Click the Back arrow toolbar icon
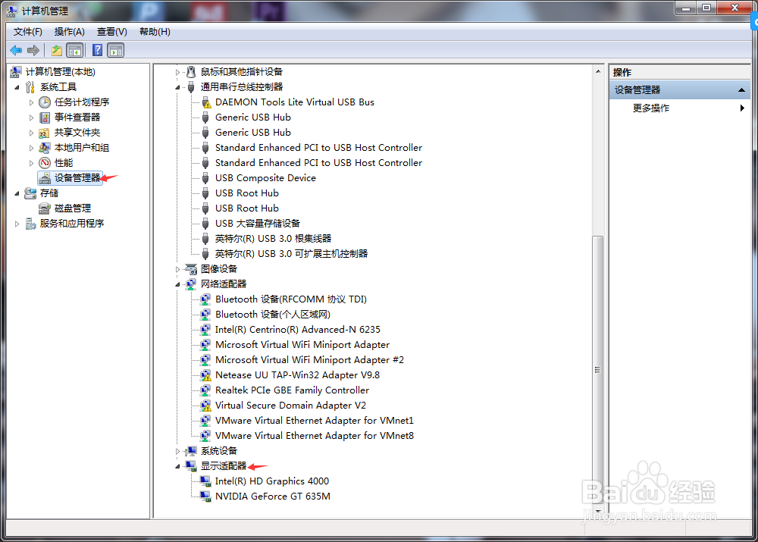The image size is (758, 542). coord(16,50)
